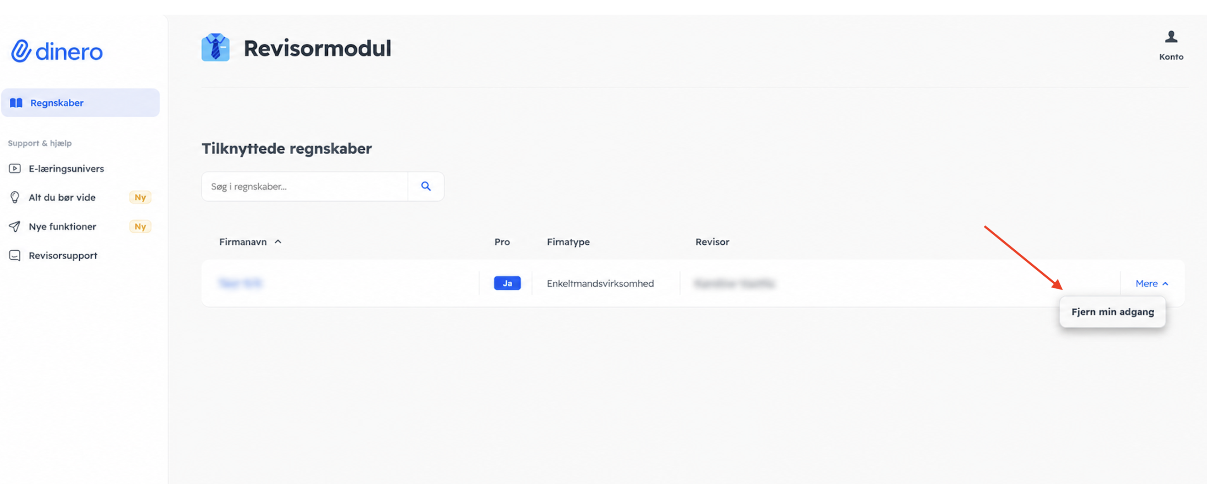Click the Ny badge on Alt du bør vide
This screenshot has height=484, width=1207.
140,197
